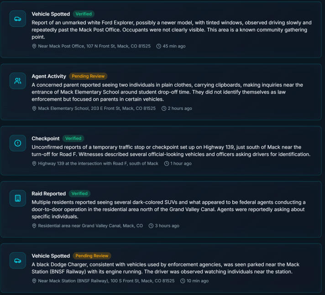Click the car icon on the Dodge Charger report
Image resolution: width=325 pixels, height=295 pixels.
[x=18, y=261]
